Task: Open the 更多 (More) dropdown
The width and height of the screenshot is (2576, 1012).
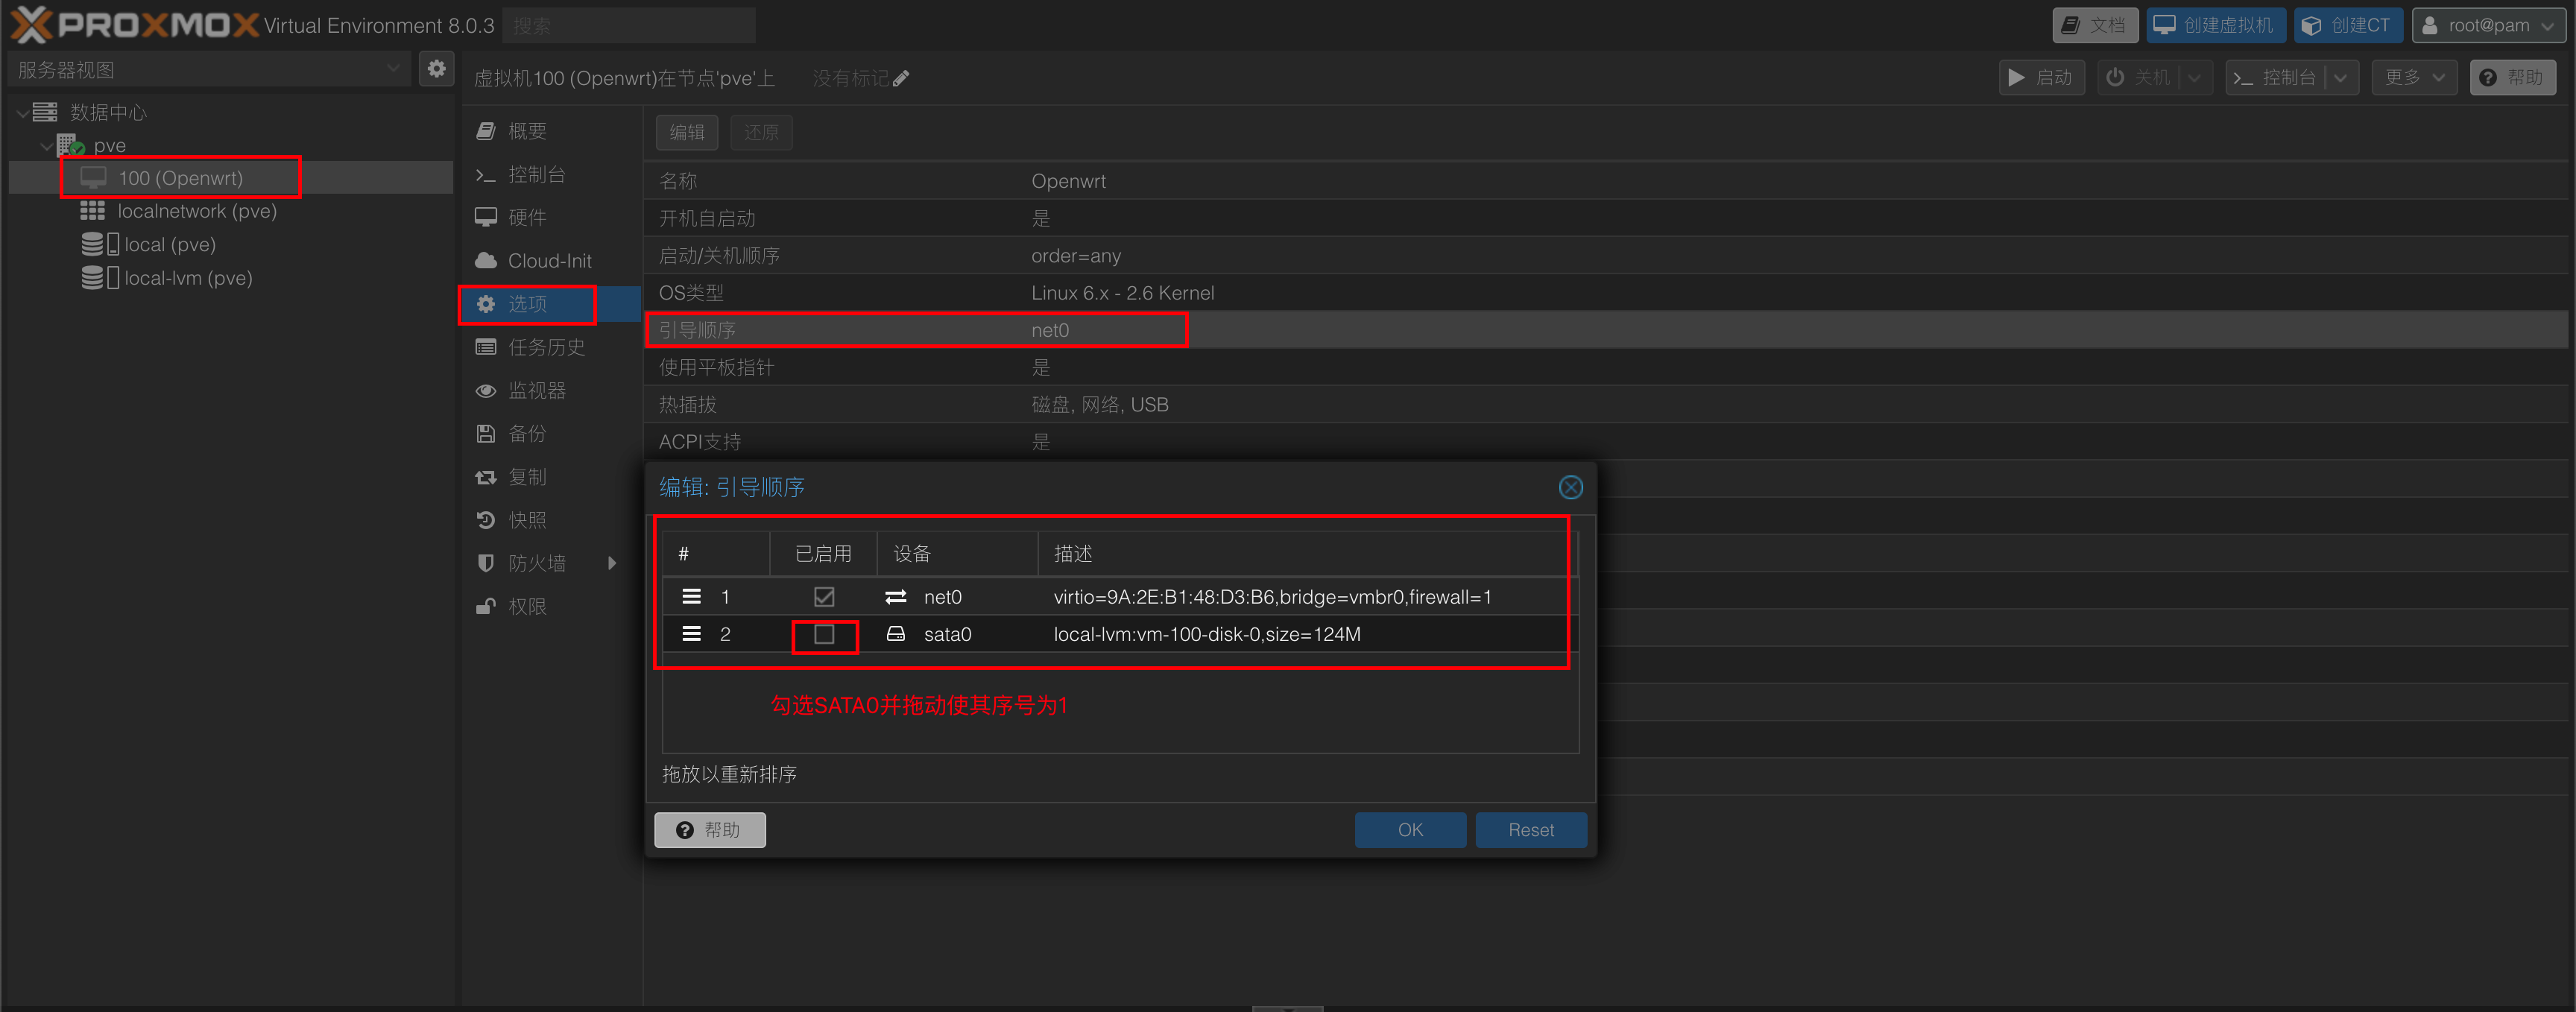Action: 2414,78
